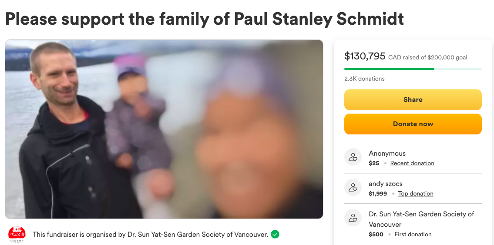This screenshot has width=494, height=245.
Task: Click the $1,999 top donation amount
Action: click(378, 194)
